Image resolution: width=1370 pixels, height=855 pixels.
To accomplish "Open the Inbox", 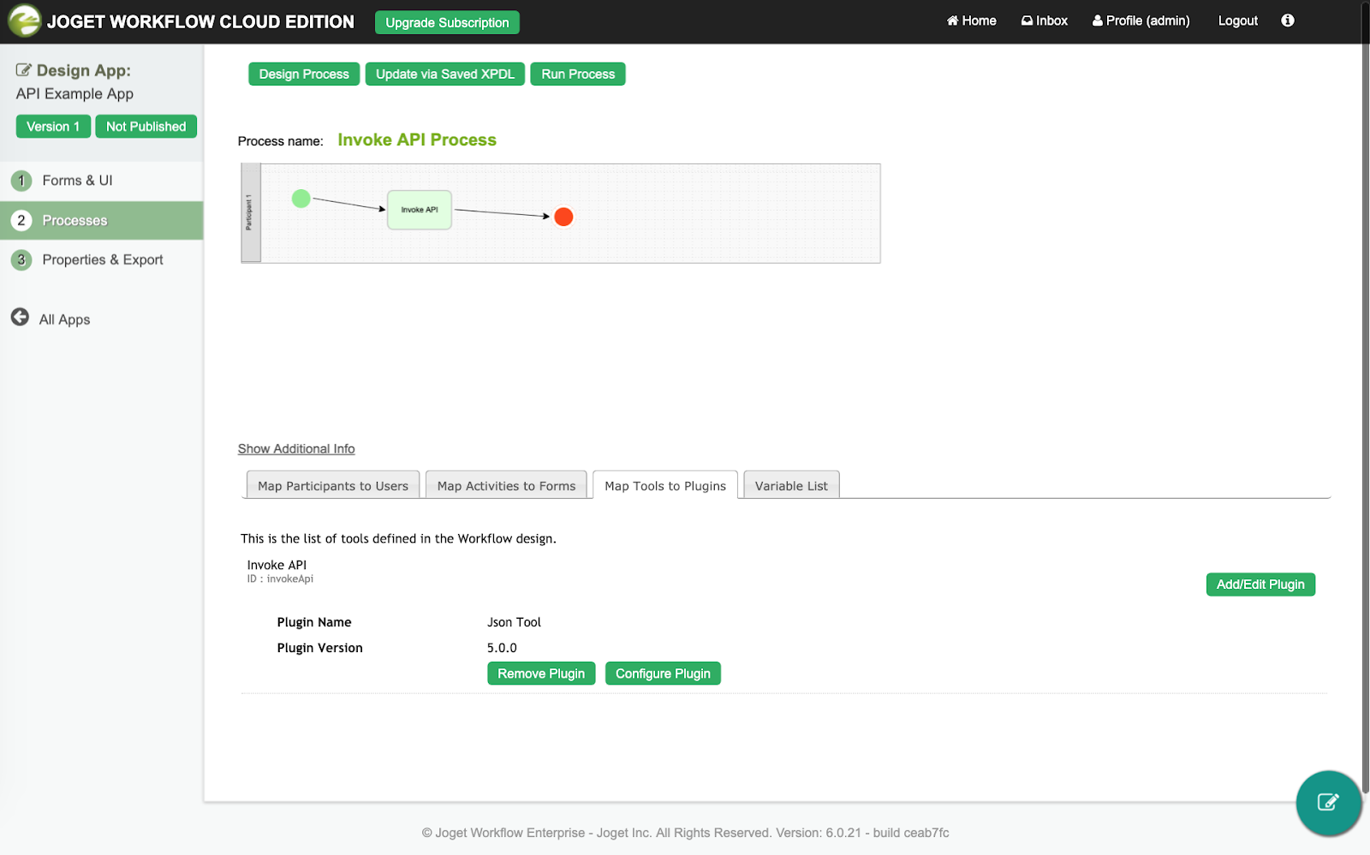I will click(x=1044, y=21).
